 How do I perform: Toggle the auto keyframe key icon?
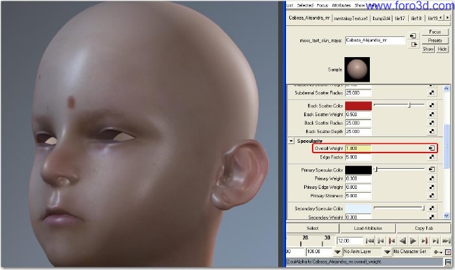point(438,252)
